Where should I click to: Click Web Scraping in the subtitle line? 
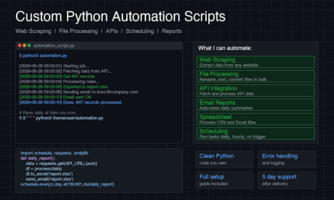(33, 31)
